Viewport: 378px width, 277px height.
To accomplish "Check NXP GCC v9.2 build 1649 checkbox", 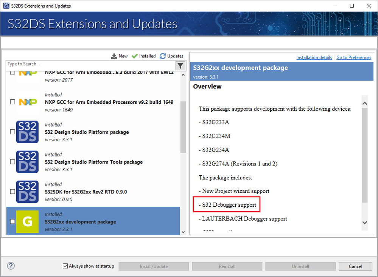I will (12, 102).
